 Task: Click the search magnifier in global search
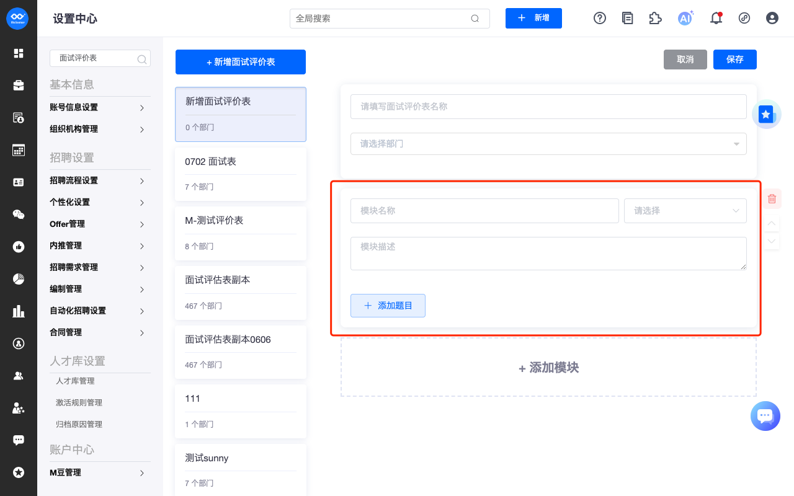(475, 19)
